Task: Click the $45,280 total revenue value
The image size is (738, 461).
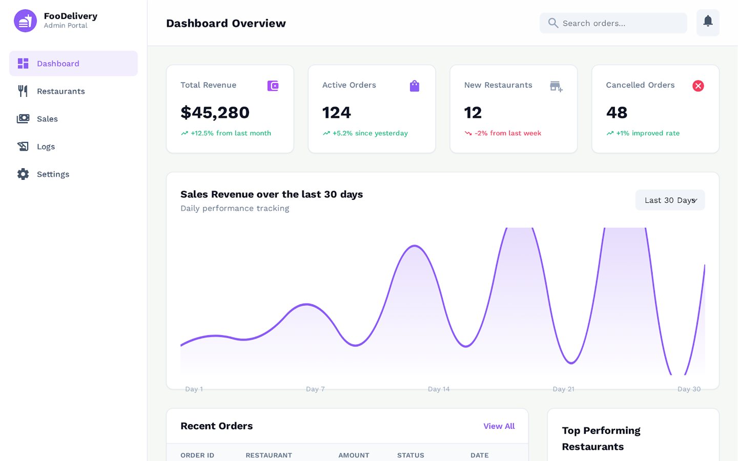Action: pos(215,112)
